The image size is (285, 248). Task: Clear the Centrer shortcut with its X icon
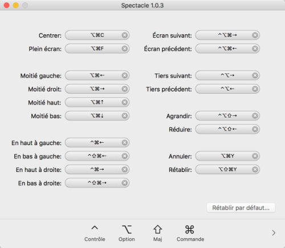tap(125, 35)
